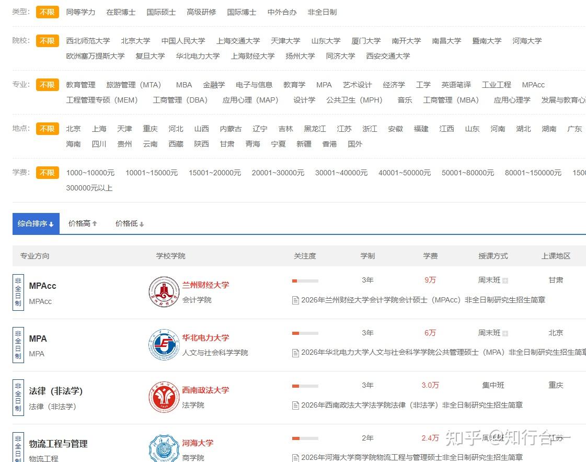Open the 华北电力大学 school link in results

(205, 338)
